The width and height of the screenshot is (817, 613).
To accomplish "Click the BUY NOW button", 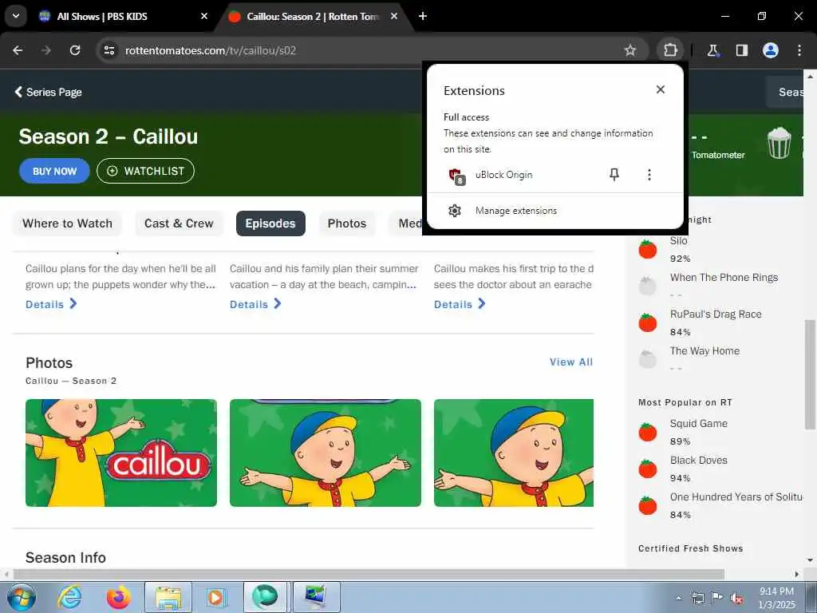I will pos(54,171).
